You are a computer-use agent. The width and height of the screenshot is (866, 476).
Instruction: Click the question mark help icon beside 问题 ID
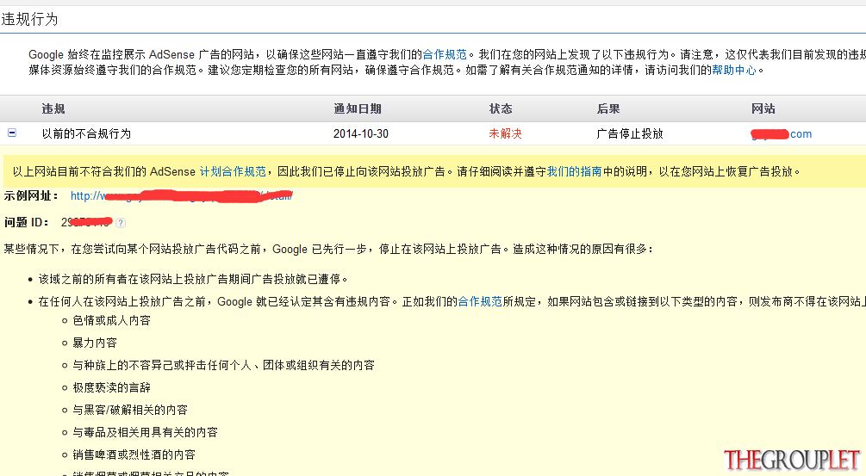(x=121, y=223)
